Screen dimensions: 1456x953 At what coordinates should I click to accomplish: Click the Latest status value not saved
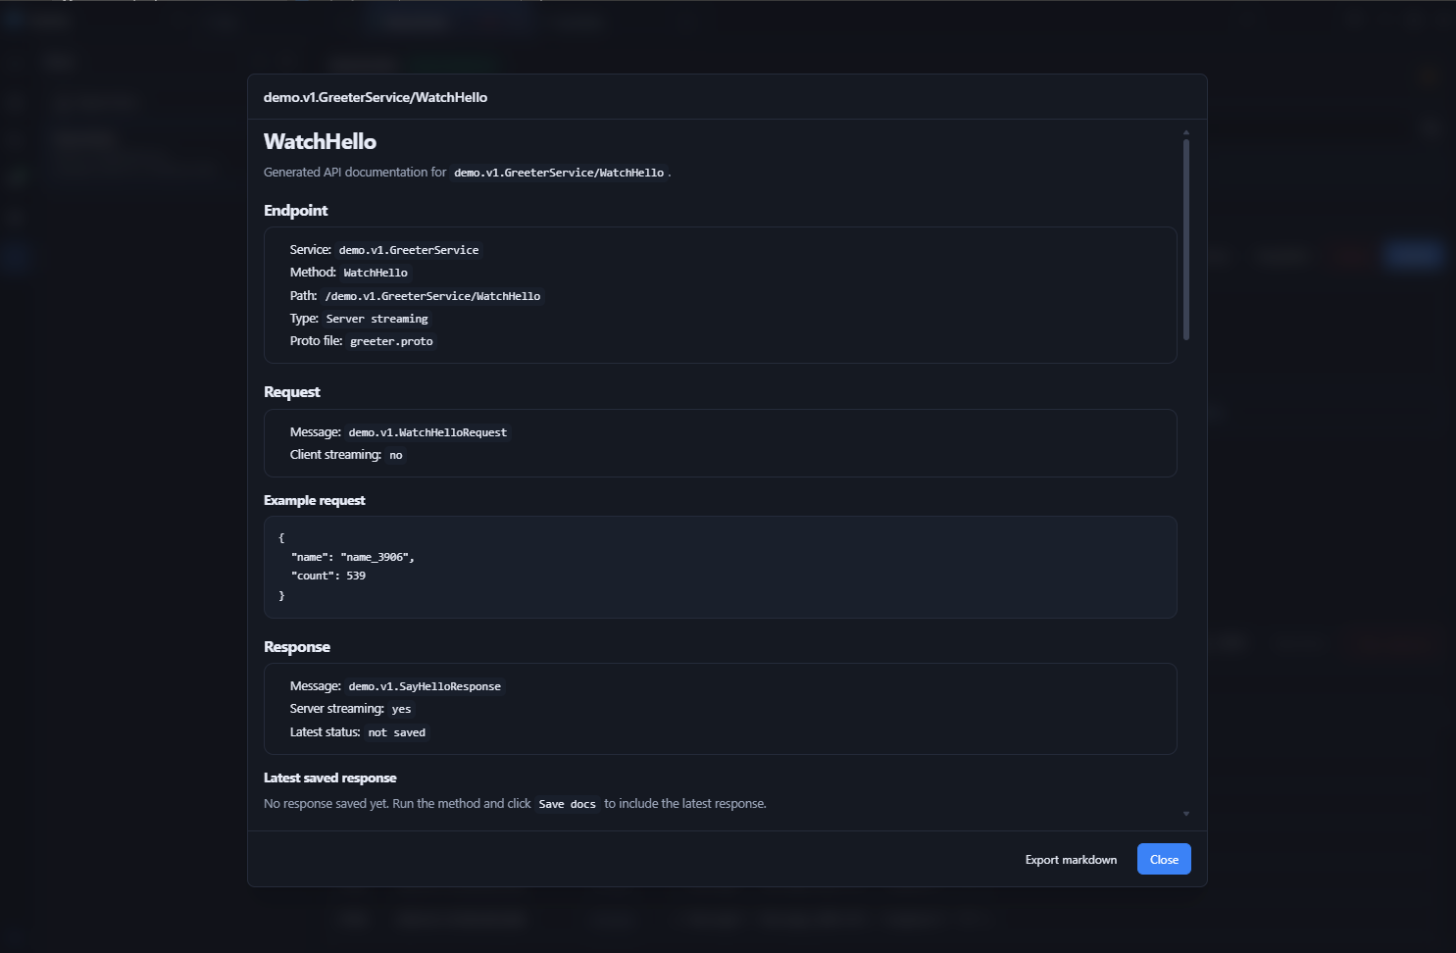[397, 732]
